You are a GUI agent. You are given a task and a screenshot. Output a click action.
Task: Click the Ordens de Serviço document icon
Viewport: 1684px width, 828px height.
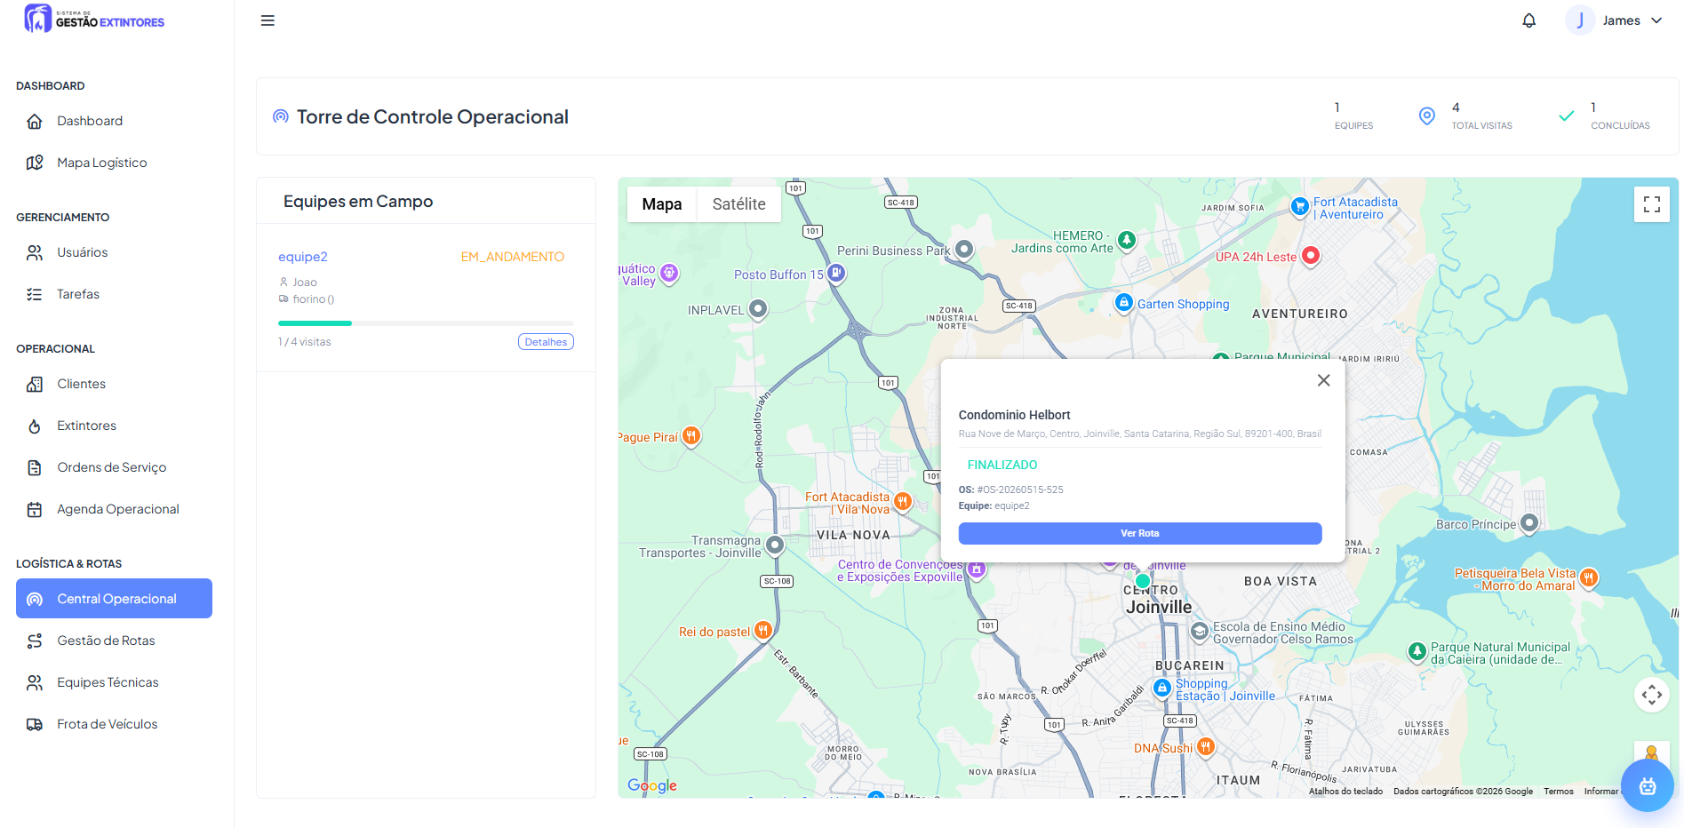point(35,467)
